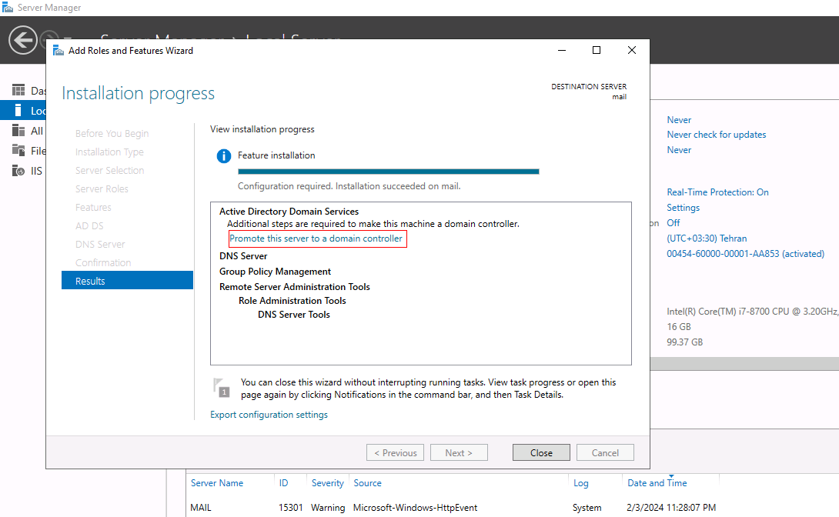839x517 pixels.
Task: Click the System log cell
Action: (587, 507)
